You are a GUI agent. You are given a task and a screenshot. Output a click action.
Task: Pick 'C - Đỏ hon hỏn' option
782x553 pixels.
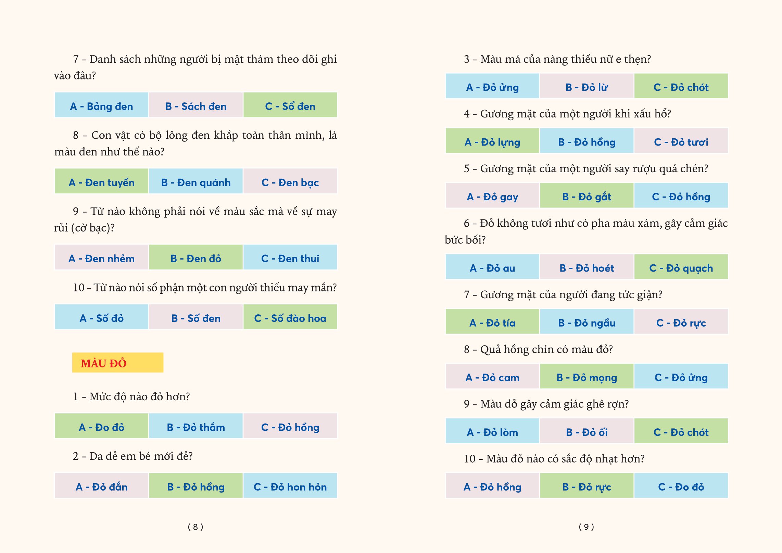pos(290,486)
